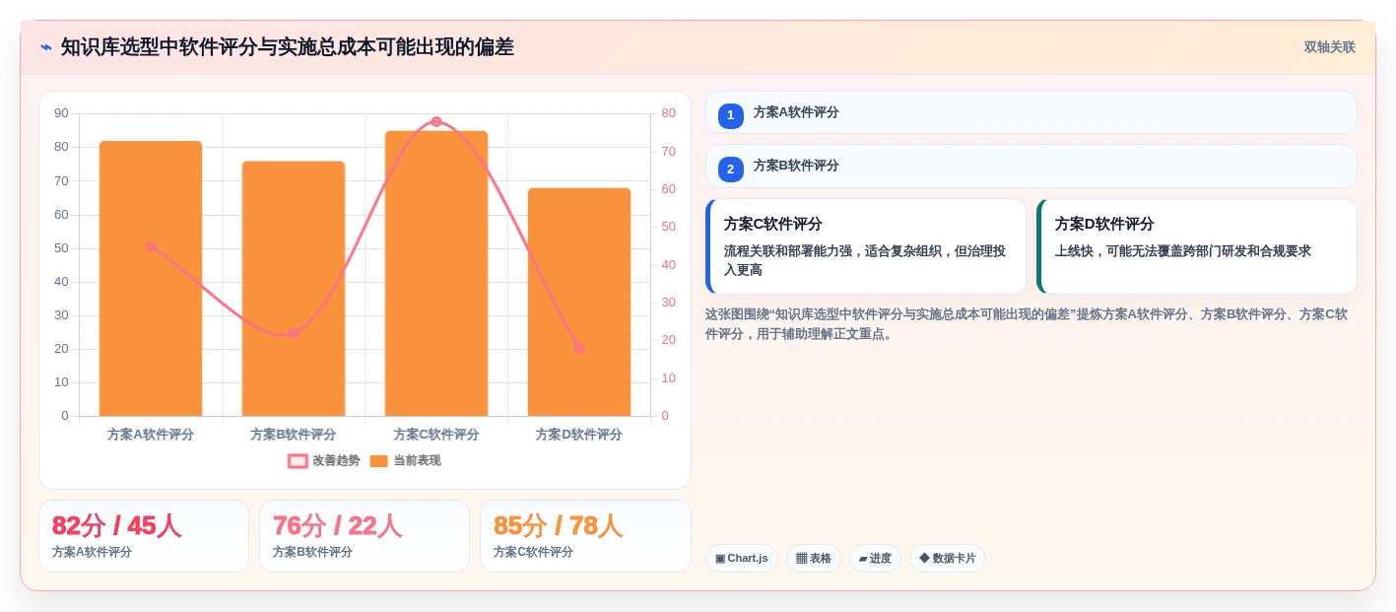Toggle the 当前表现 legend entry
The height and width of the screenshot is (612, 1396).
[x=405, y=460]
